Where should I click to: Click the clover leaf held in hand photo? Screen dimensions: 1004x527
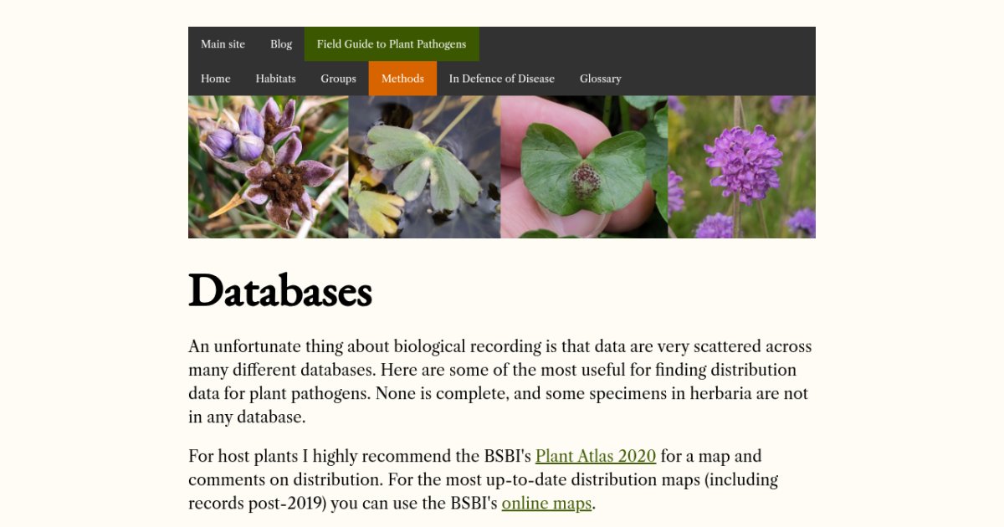[580, 166]
